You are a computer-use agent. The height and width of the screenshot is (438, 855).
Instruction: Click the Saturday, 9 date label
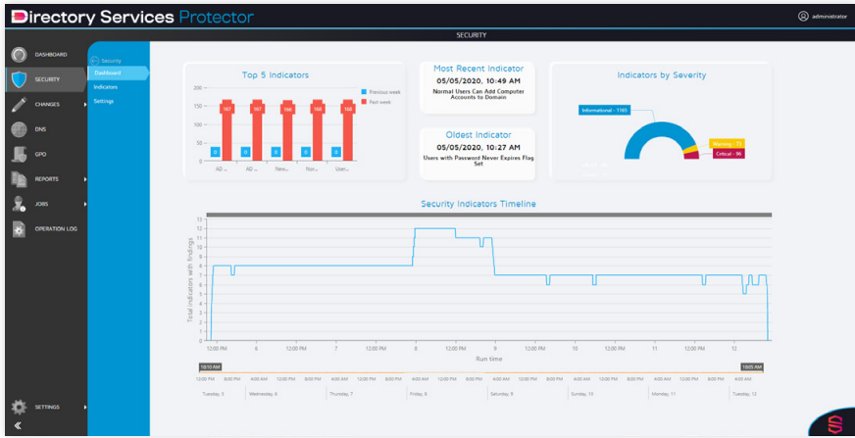point(502,393)
